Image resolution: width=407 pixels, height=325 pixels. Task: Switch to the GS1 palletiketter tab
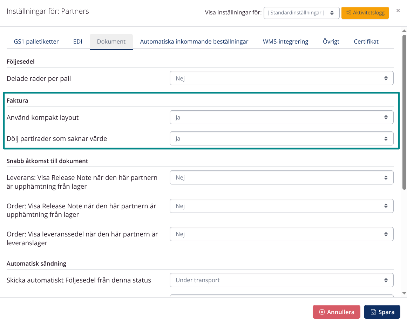[x=36, y=41]
